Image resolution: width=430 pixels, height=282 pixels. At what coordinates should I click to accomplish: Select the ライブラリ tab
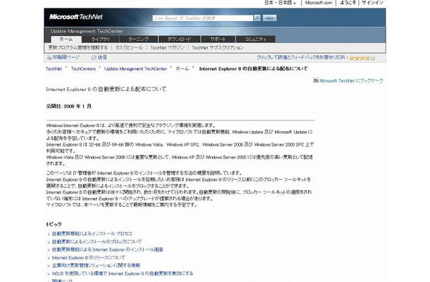pyautogui.click(x=100, y=39)
